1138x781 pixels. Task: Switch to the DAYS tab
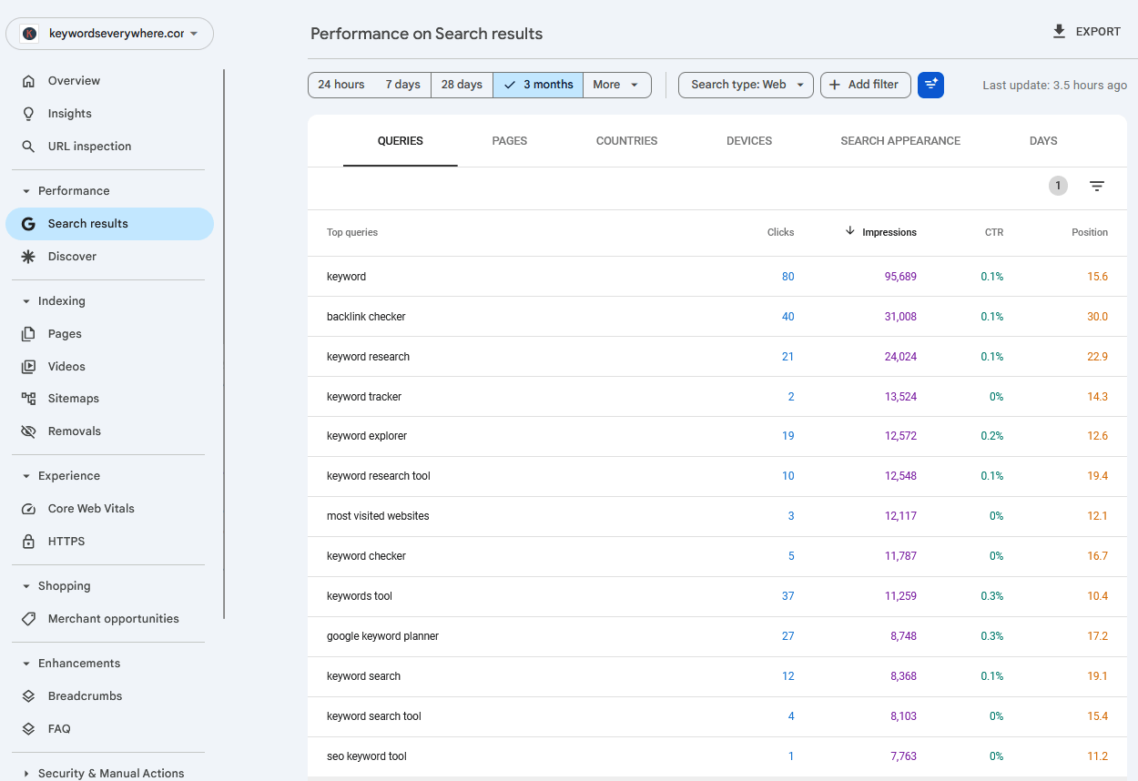[x=1043, y=141]
